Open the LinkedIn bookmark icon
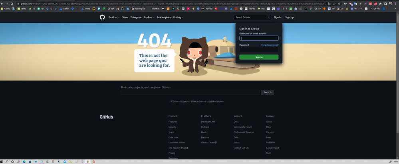The height and width of the screenshot is (164, 399). 127,9
